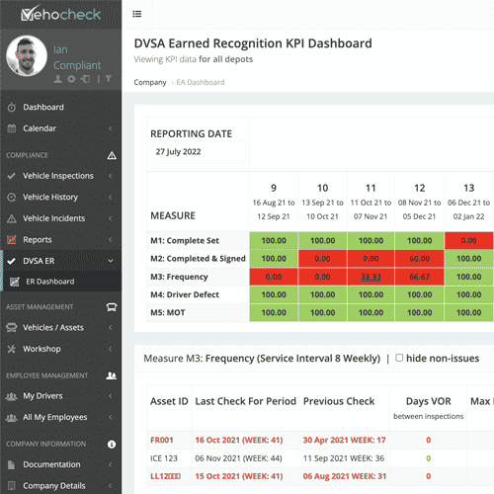Open the All My Employees menu item
The width and height of the screenshot is (494, 494).
point(60,418)
